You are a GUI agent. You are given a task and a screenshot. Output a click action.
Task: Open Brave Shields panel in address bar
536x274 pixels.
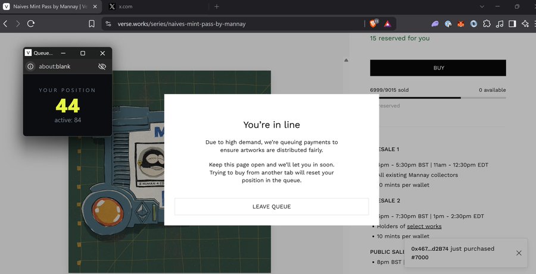(374, 23)
